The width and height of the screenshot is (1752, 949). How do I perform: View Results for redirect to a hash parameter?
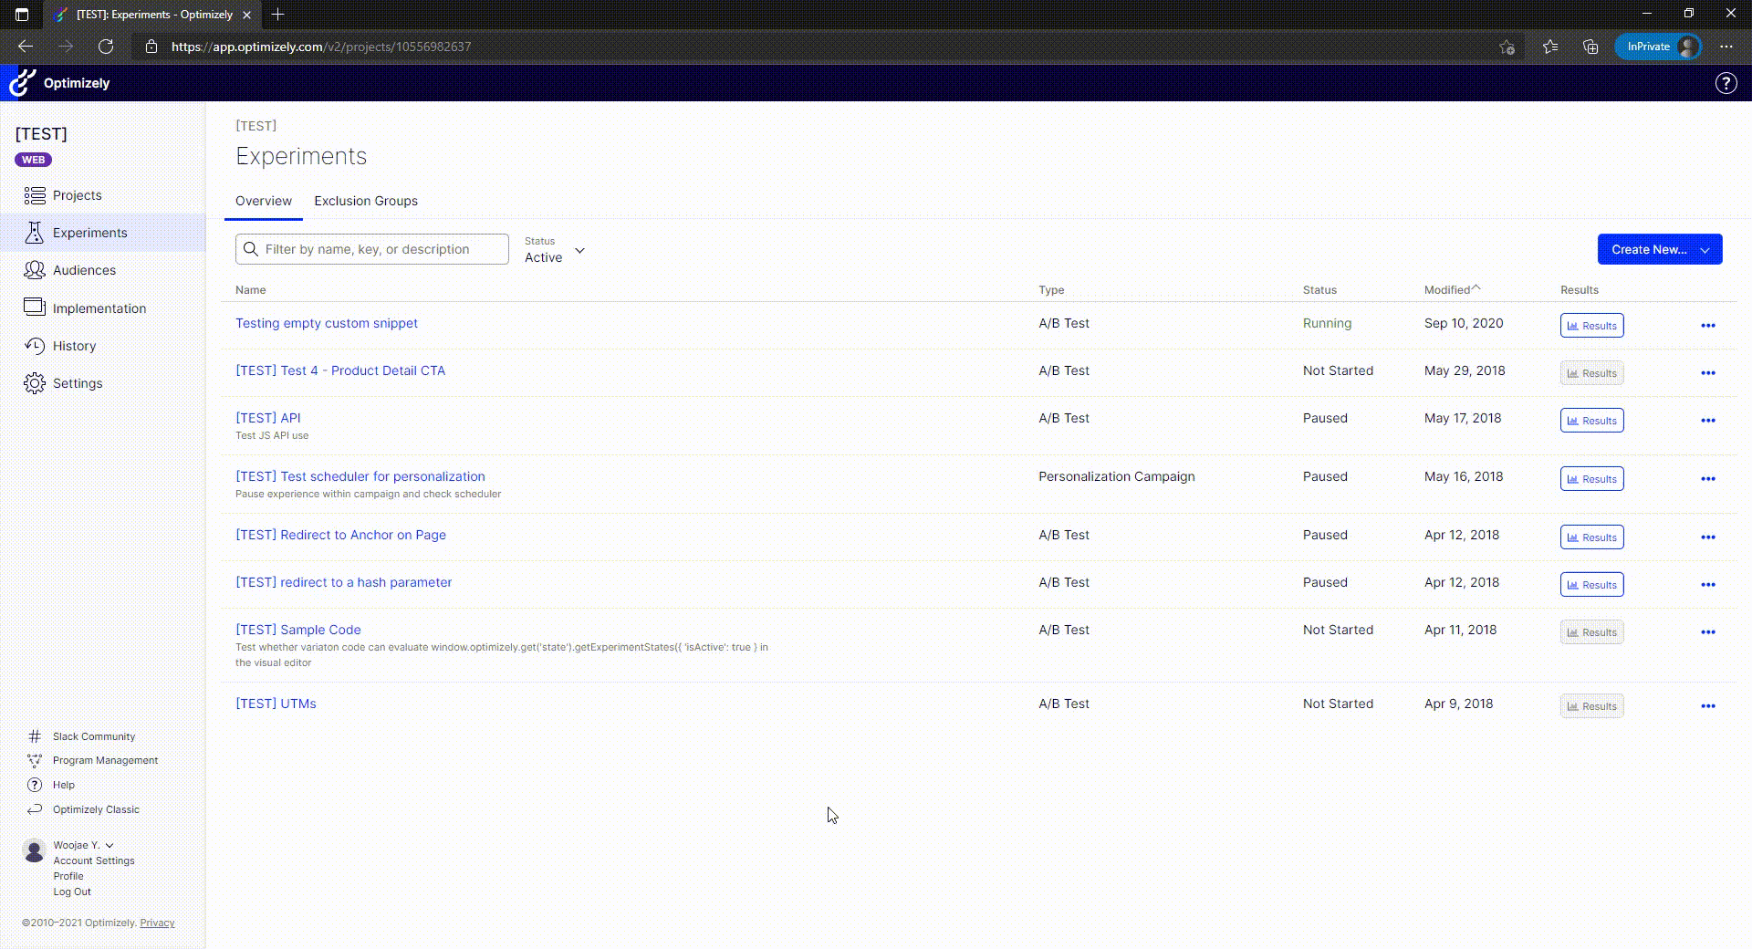[1591, 585]
